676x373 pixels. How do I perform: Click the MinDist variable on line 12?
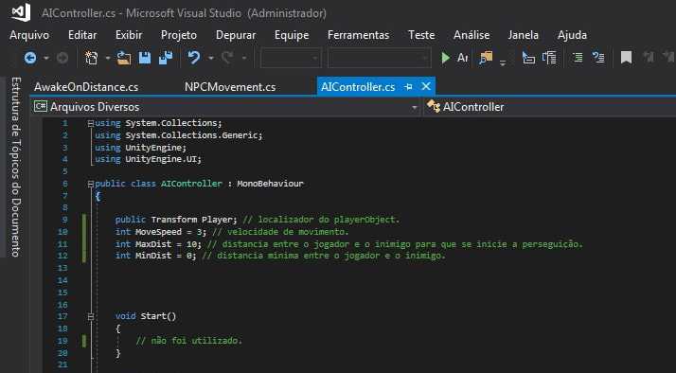[x=153, y=256]
